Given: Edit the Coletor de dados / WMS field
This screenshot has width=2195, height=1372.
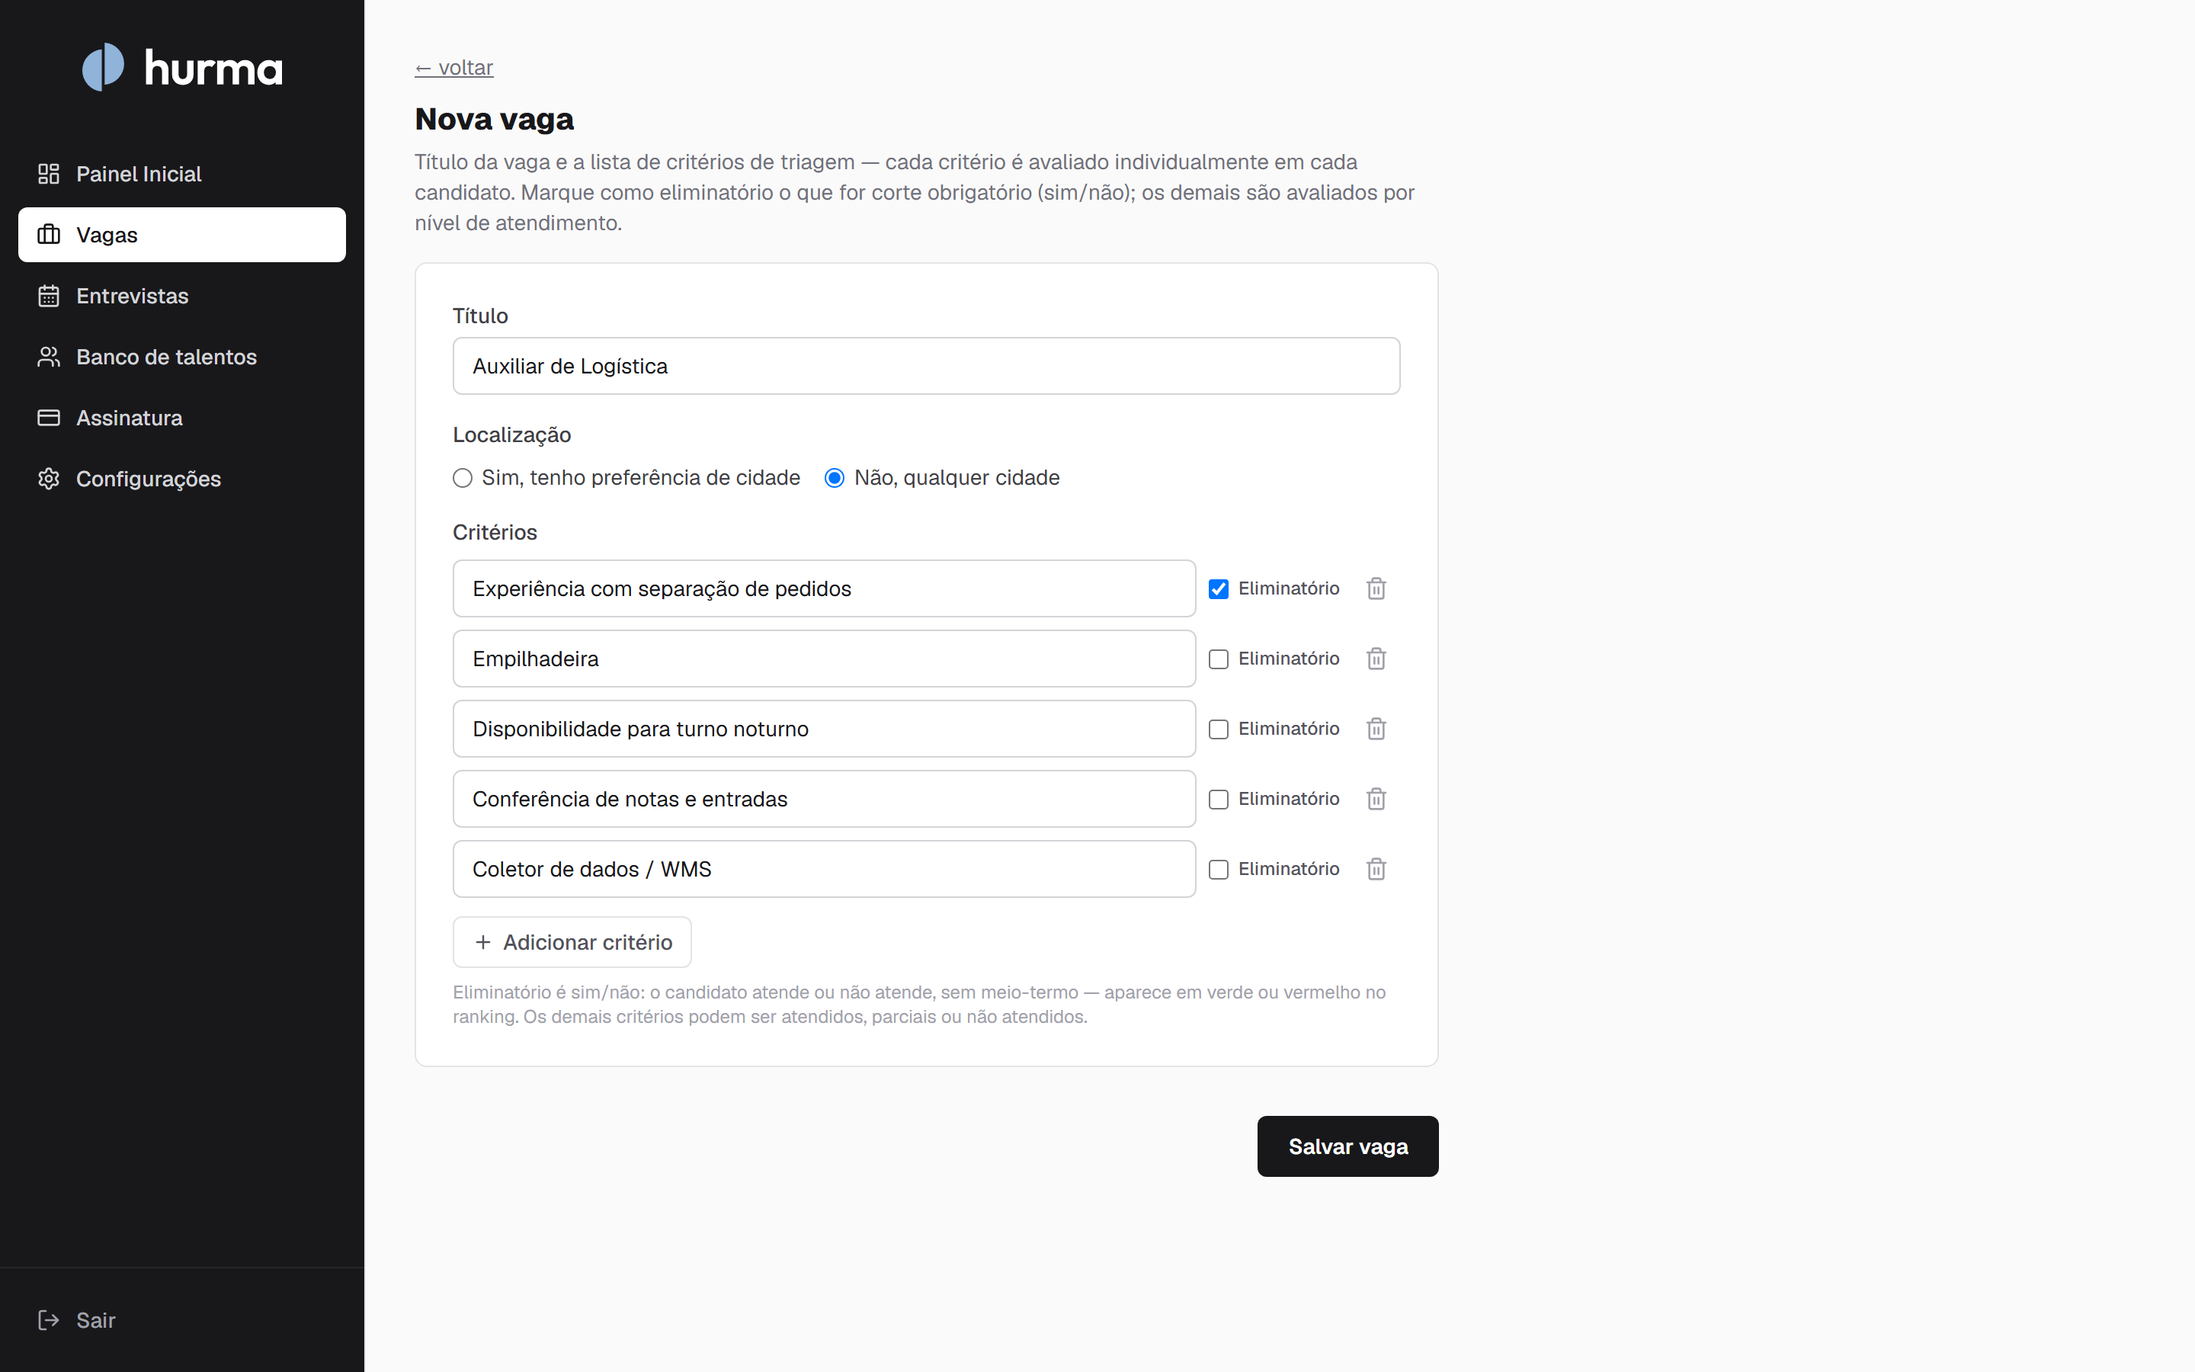Looking at the screenshot, I should click(x=824, y=868).
